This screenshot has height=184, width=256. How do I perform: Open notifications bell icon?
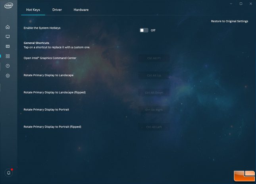click(9, 173)
